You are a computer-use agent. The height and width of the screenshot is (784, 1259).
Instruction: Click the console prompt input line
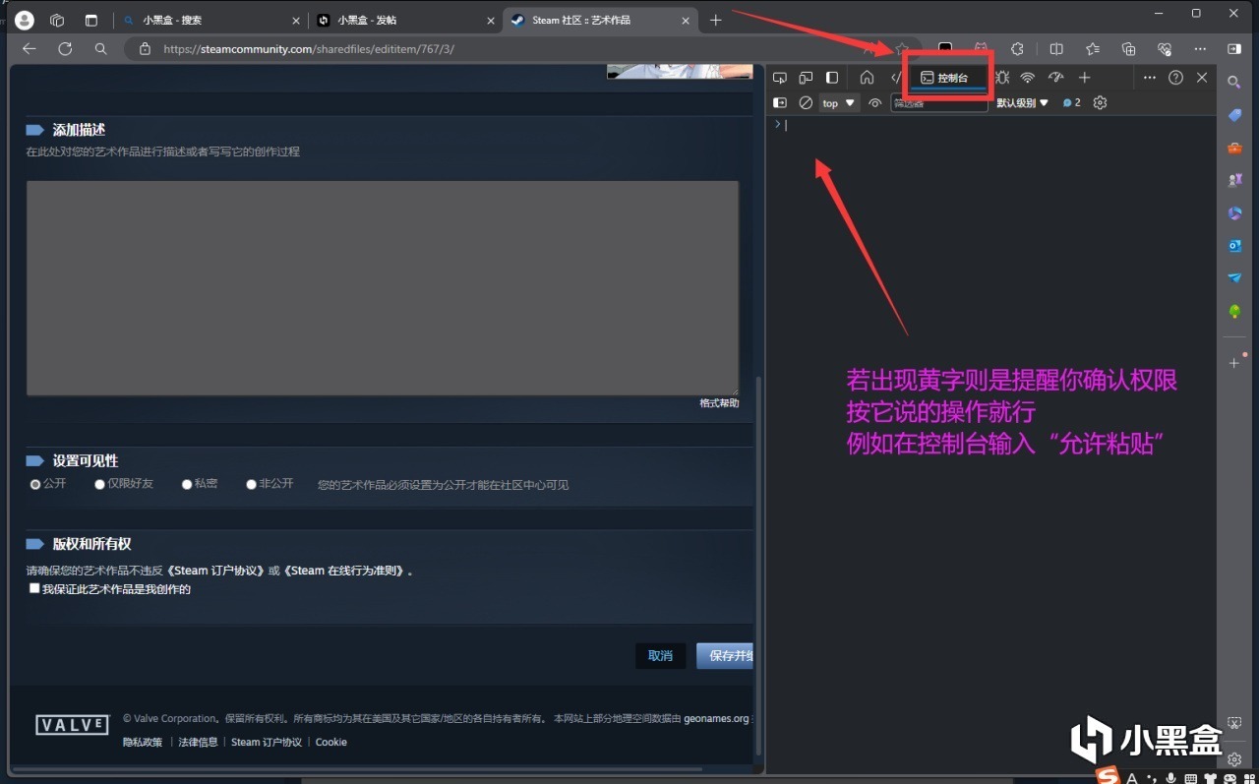[990, 125]
